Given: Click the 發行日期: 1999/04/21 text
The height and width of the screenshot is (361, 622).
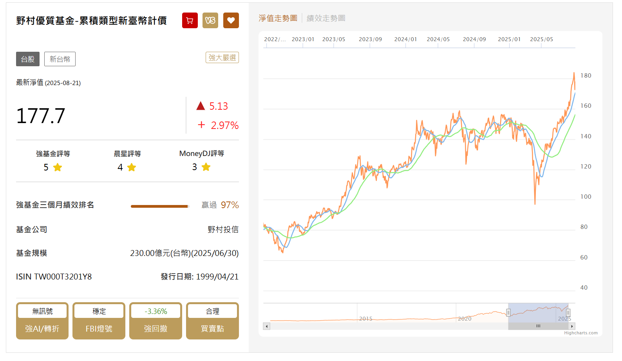Looking at the screenshot, I should click(x=199, y=277).
